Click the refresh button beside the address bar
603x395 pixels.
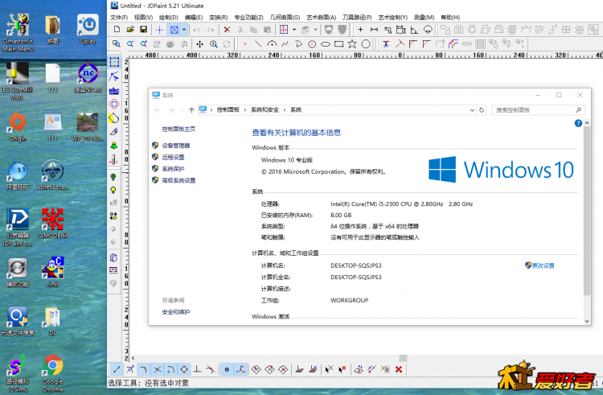pyautogui.click(x=482, y=110)
